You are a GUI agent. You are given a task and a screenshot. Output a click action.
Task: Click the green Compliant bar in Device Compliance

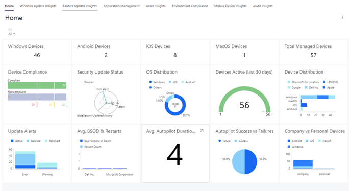[x=37, y=85]
